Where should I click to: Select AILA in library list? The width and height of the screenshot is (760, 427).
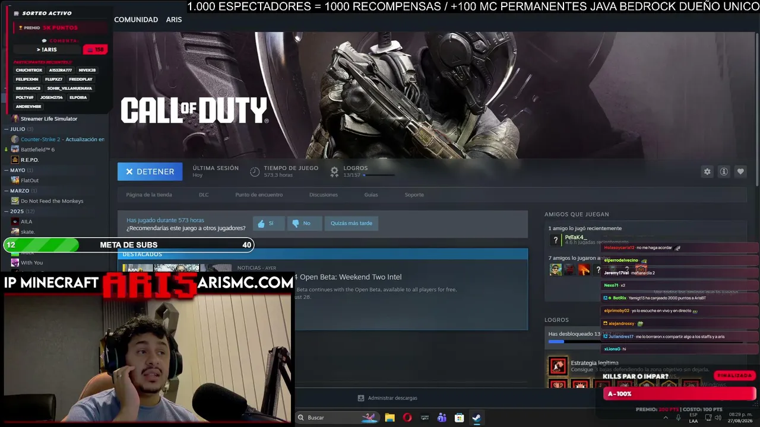tap(27, 222)
